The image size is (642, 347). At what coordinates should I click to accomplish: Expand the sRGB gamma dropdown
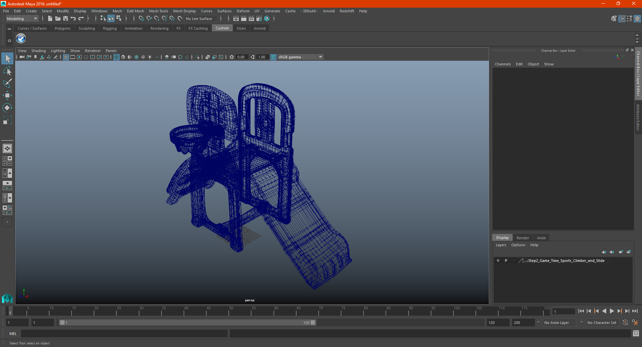tap(320, 57)
